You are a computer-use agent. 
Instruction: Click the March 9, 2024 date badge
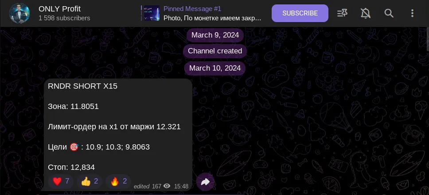pyautogui.click(x=215, y=35)
